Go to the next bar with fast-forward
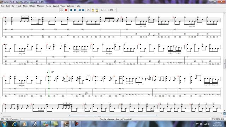226x127 pixels. click(x=83, y=10)
